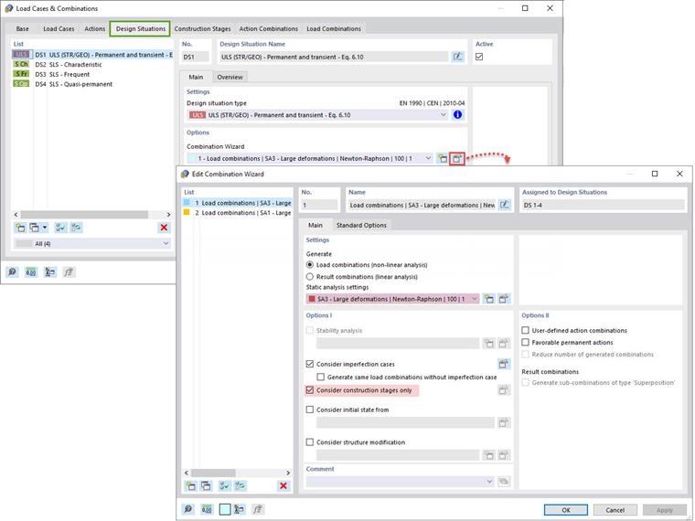695x521 pixels.
Task: Select Load combinations (non-linear analysis) option
Action: [310, 264]
